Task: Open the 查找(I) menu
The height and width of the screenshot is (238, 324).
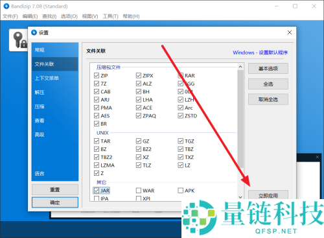Action: coord(49,16)
